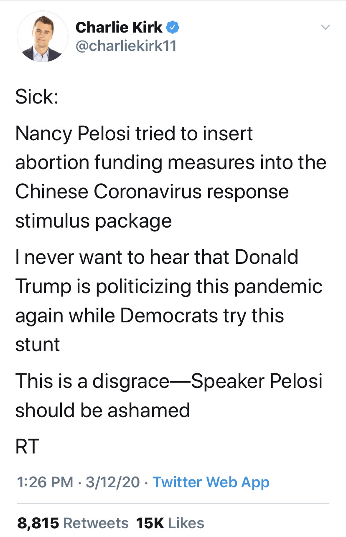Click the single word "stunt"
This screenshot has width=346, height=537.
(38, 344)
